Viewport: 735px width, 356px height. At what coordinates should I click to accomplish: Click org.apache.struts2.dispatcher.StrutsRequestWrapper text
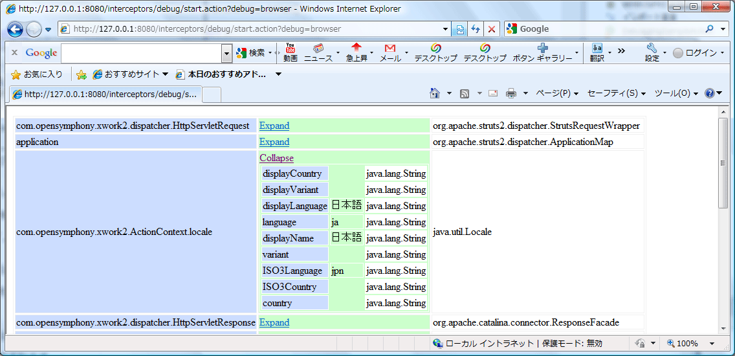[x=536, y=126]
